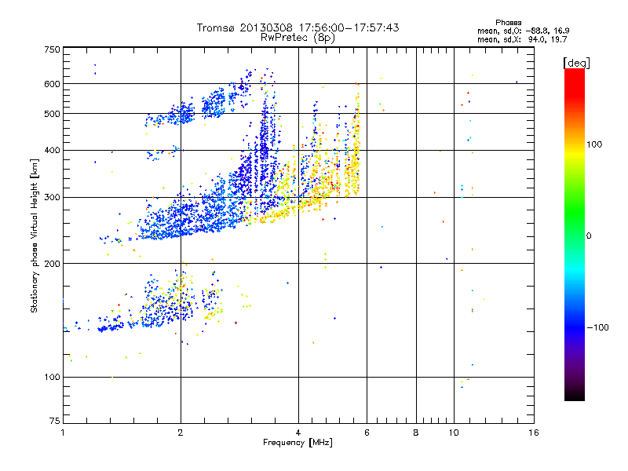Click the x-axis tick label '10'
This screenshot has height=471, width=628.
[454, 433]
